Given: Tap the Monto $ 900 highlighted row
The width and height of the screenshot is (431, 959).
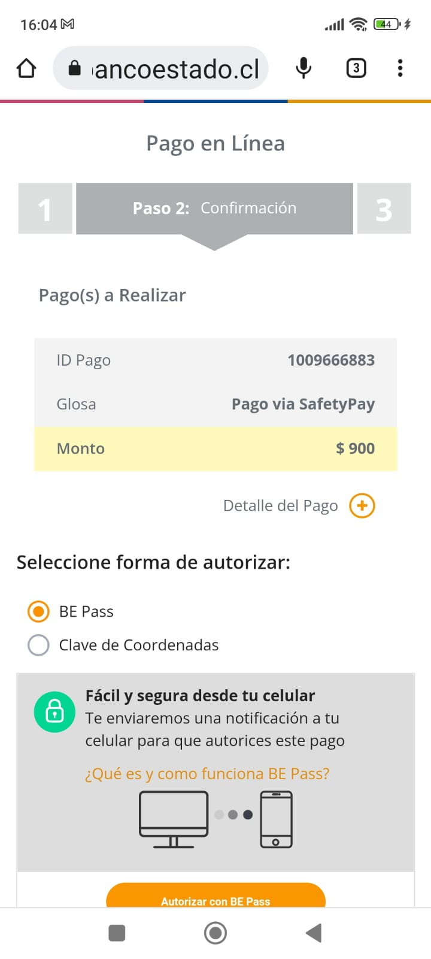Looking at the screenshot, I should (x=215, y=448).
